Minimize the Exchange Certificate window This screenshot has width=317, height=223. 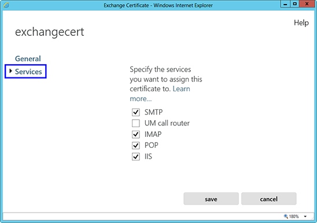285,4
